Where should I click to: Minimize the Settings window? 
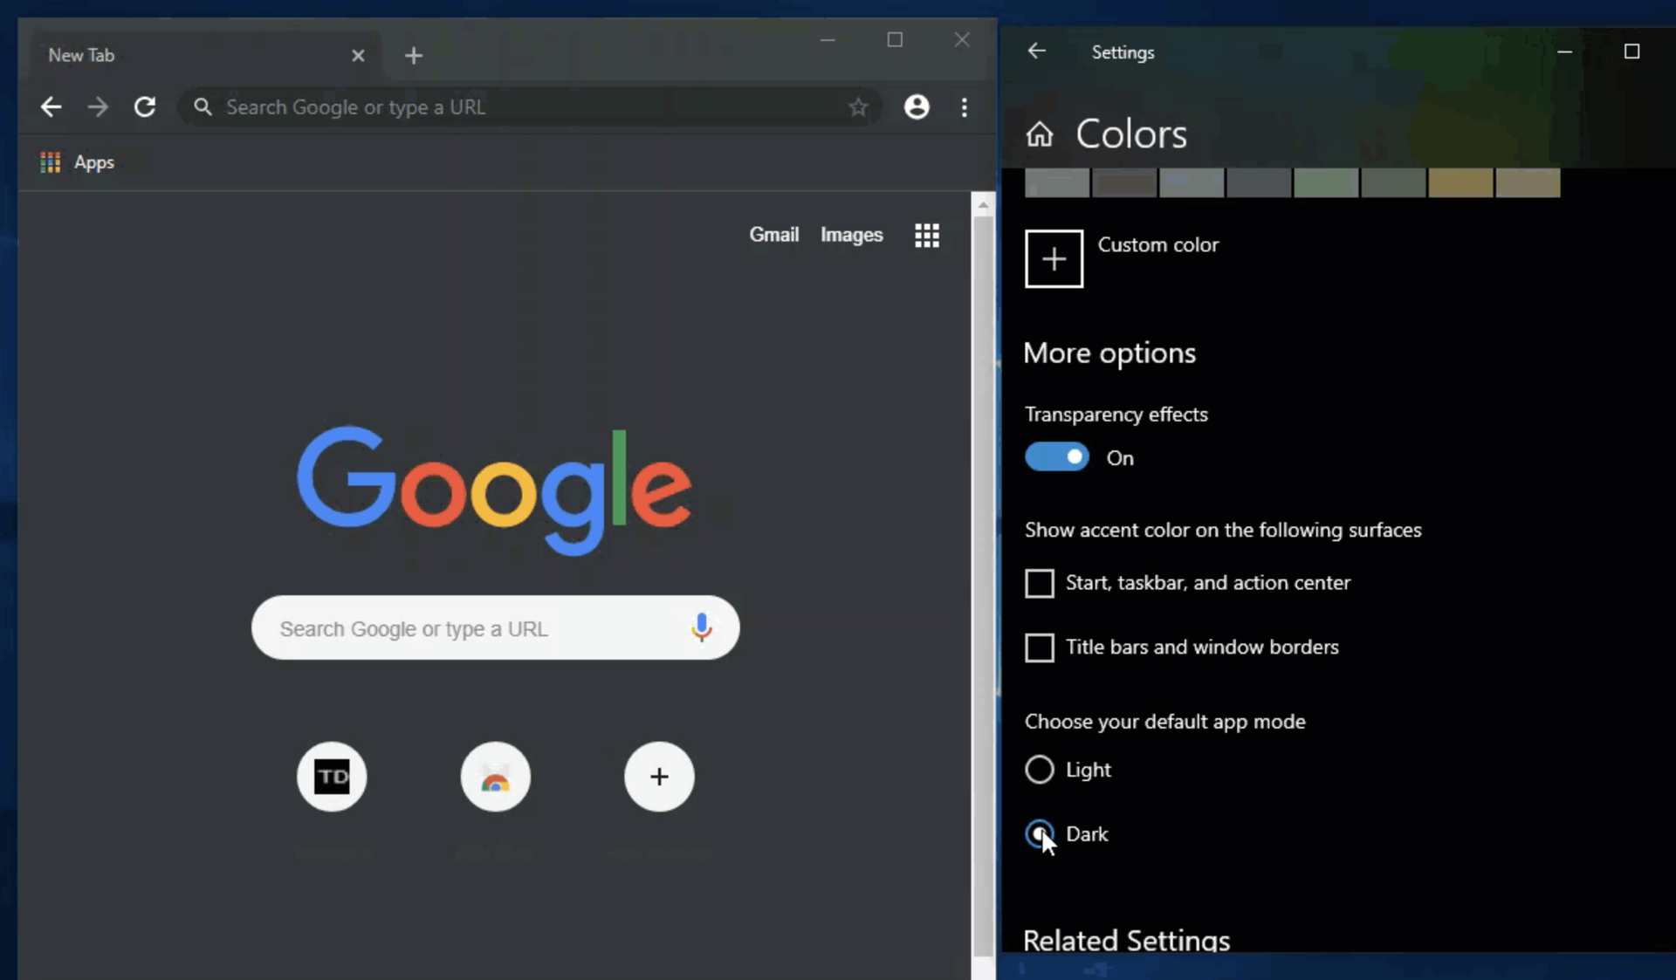(1564, 52)
